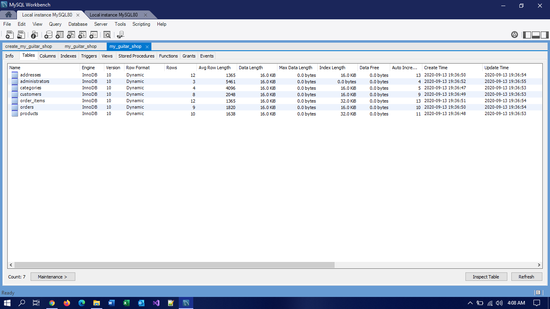The image size is (550, 309).
Task: Search table data toolbar icon
Action: pyautogui.click(x=107, y=35)
